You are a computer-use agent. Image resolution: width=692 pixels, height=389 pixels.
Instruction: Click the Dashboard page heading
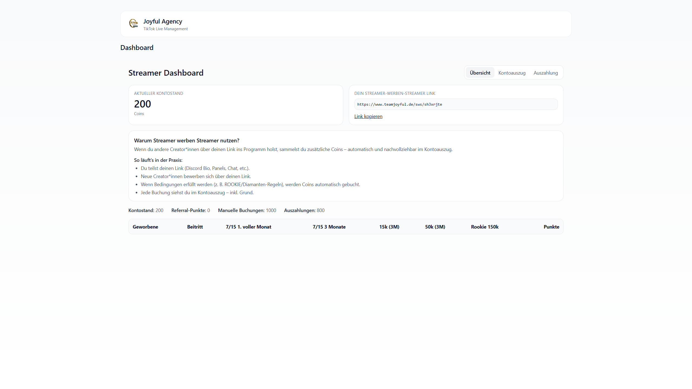(x=137, y=48)
